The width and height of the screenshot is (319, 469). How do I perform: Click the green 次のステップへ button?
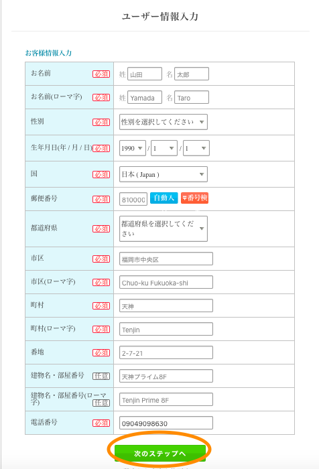pyautogui.click(x=159, y=453)
